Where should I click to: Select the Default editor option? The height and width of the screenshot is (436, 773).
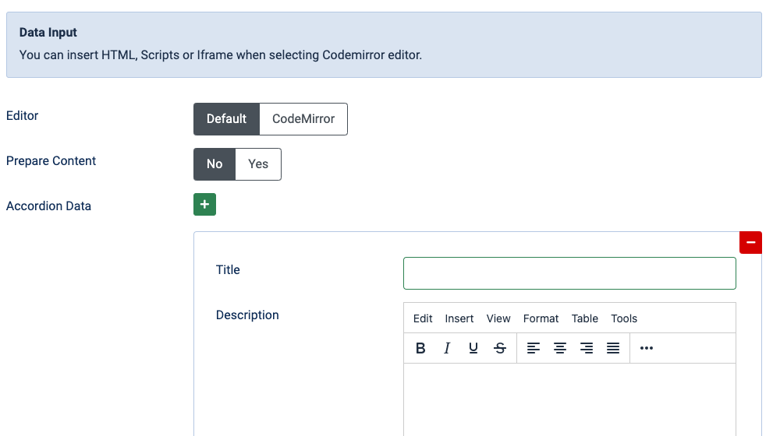(x=226, y=119)
